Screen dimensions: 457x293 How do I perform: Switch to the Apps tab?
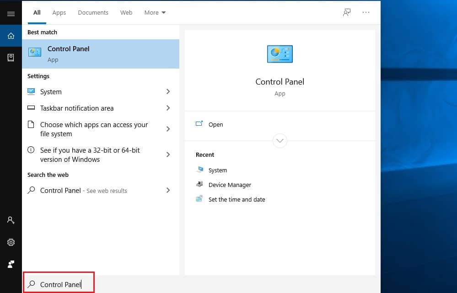pos(59,12)
